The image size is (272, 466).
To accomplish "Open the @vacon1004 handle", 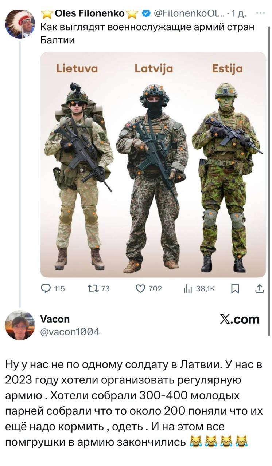I will click(69, 331).
